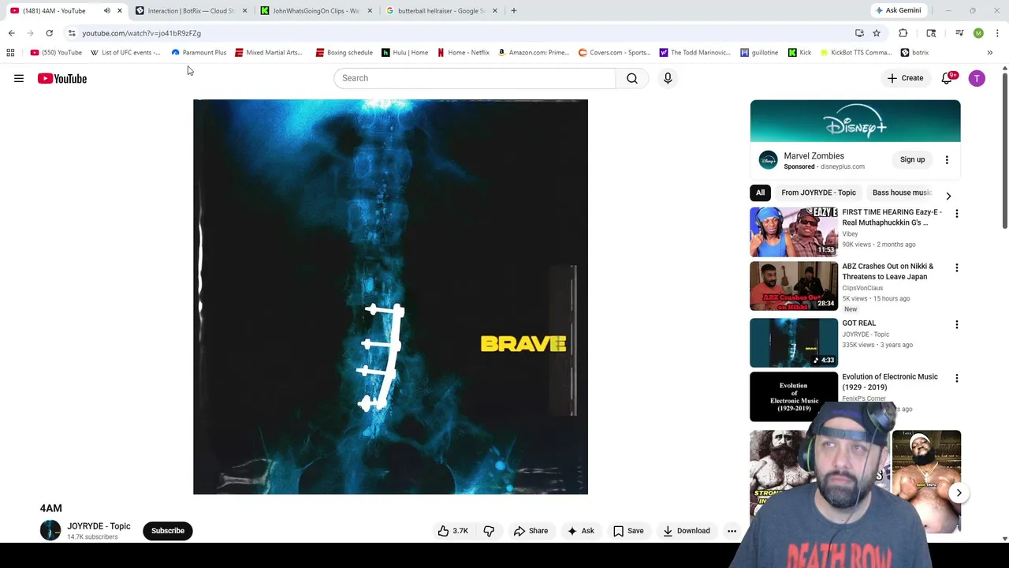
Task: Open the JOYRYDE - Topic channel name
Action: click(99, 526)
